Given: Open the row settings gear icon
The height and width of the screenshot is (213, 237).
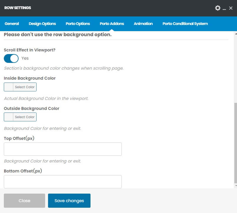Looking at the screenshot, I should pyautogui.click(x=218, y=8).
